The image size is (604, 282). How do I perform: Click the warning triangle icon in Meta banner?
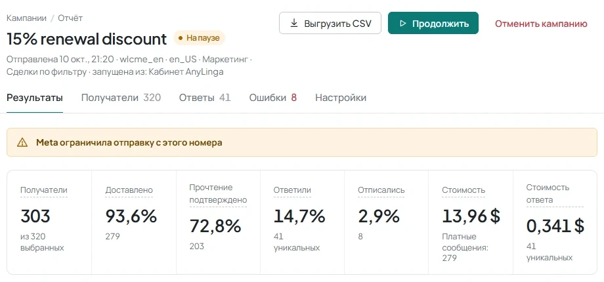[22, 143]
